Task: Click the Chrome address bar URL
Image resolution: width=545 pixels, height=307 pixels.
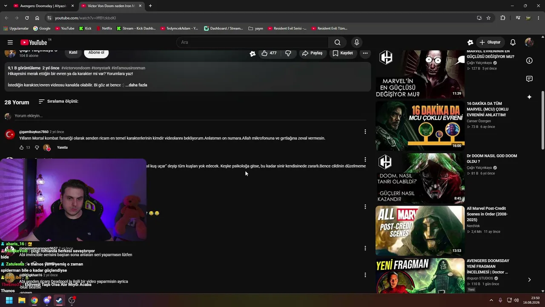Action: point(85,18)
